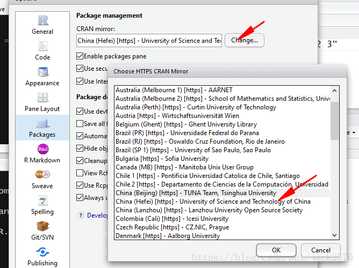Viewport: 359px width, 268px height.
Task: Open the R Markdown options section
Action: 42,153
